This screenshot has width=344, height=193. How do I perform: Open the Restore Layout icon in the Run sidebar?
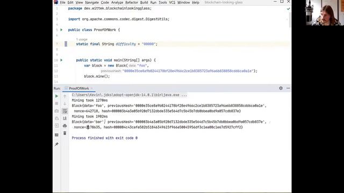pos(56,135)
